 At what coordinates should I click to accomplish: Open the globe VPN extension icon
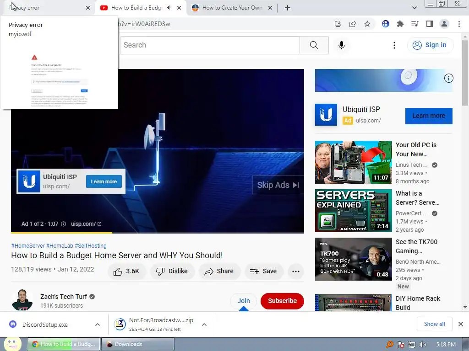pos(386,24)
